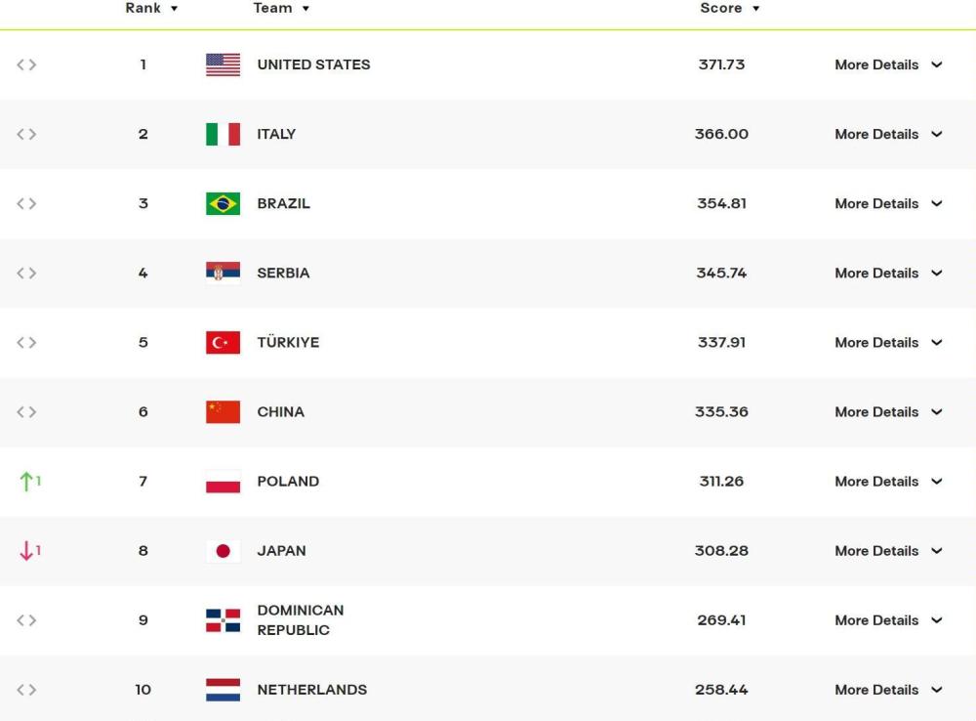Click Serbia's score 345.74
976x721 pixels.
click(721, 273)
